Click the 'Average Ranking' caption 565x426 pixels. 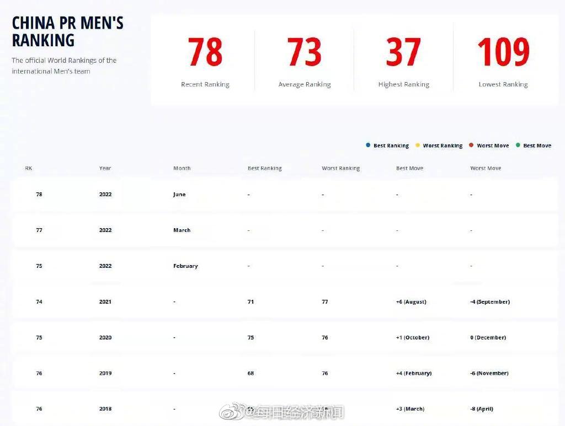tap(305, 84)
